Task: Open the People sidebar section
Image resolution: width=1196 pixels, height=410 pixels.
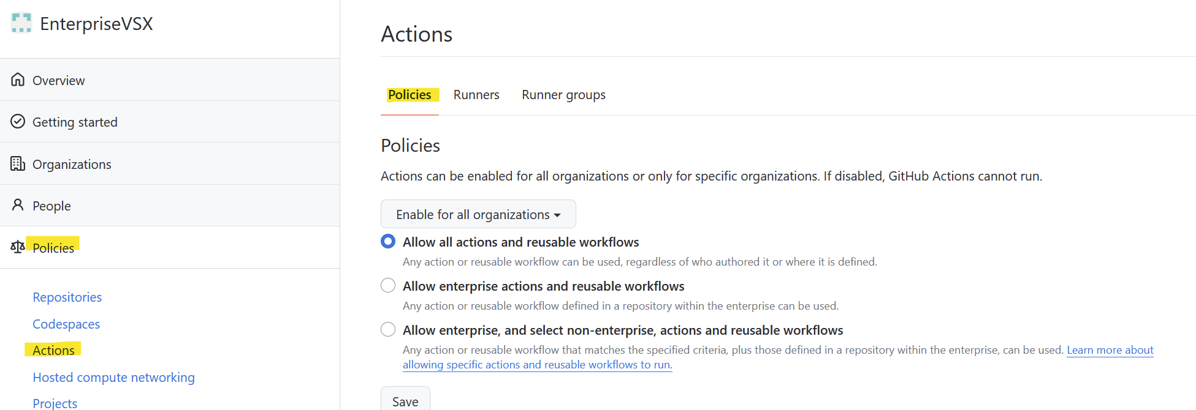Action: 170,206
